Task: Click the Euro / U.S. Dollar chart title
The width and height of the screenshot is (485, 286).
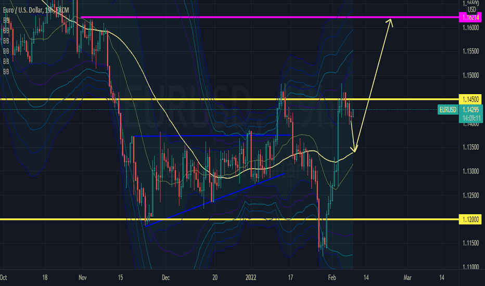Action: pos(36,10)
